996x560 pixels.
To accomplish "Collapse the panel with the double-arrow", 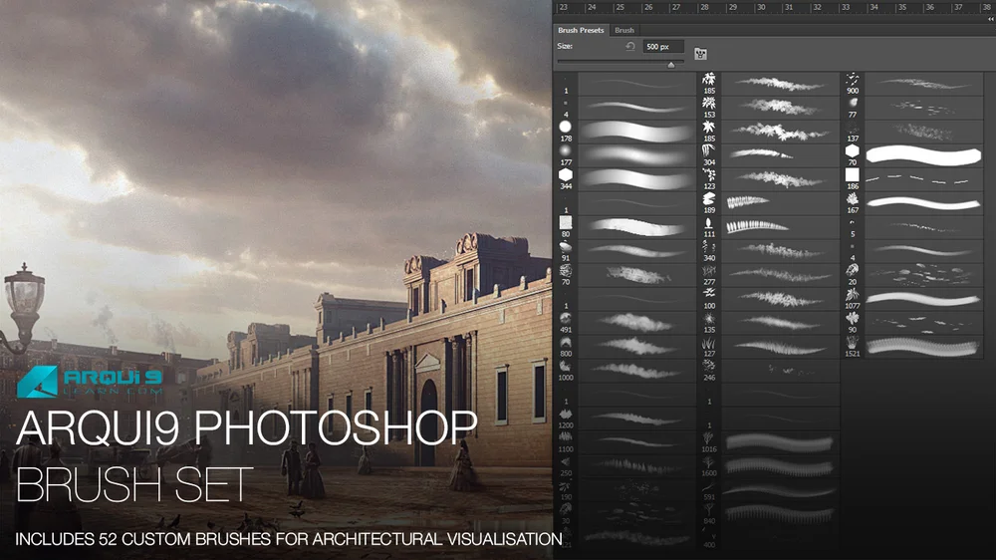I will coord(990,20).
